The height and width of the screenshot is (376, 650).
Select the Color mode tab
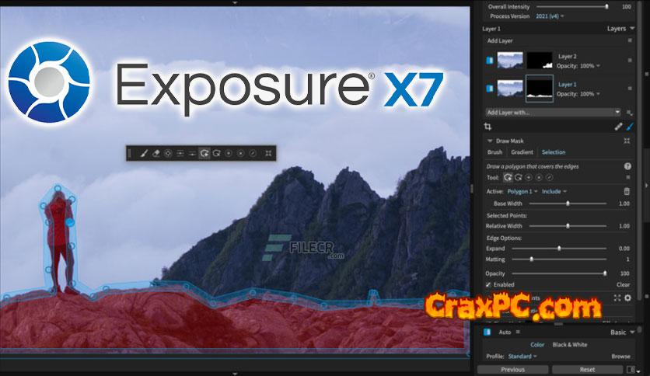(537, 344)
